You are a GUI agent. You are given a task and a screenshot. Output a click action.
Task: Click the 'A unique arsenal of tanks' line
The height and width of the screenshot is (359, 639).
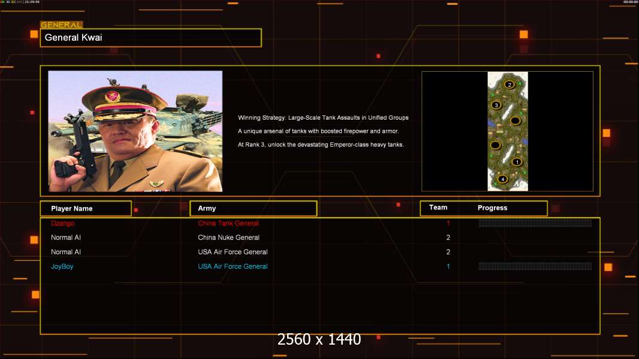tap(318, 131)
